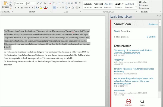The width and height of the screenshot is (163, 107).
Task: Apply text effects with outlined A icon
Action: click(36, 8)
